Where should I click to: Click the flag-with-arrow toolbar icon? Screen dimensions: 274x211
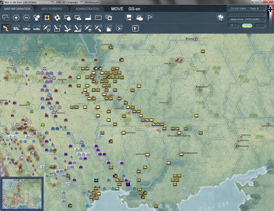[129, 18]
